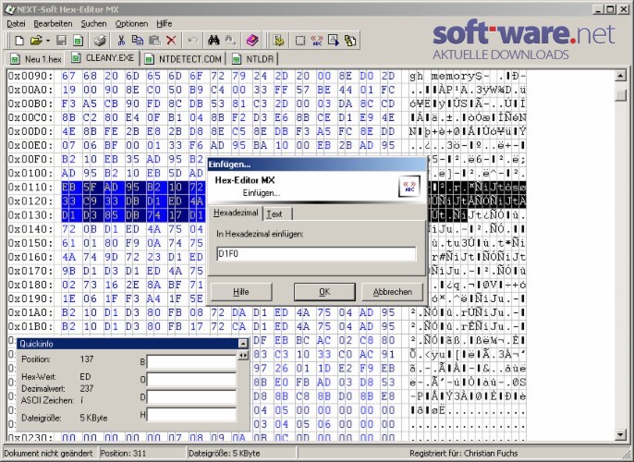This screenshot has height=462, width=634.
Task: Click the Hilfe button in dialog
Action: pos(241,292)
